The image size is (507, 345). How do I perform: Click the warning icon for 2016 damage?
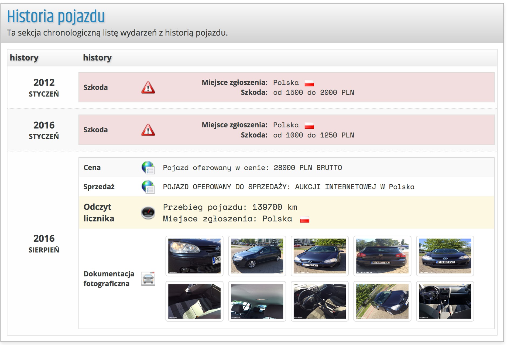click(148, 130)
